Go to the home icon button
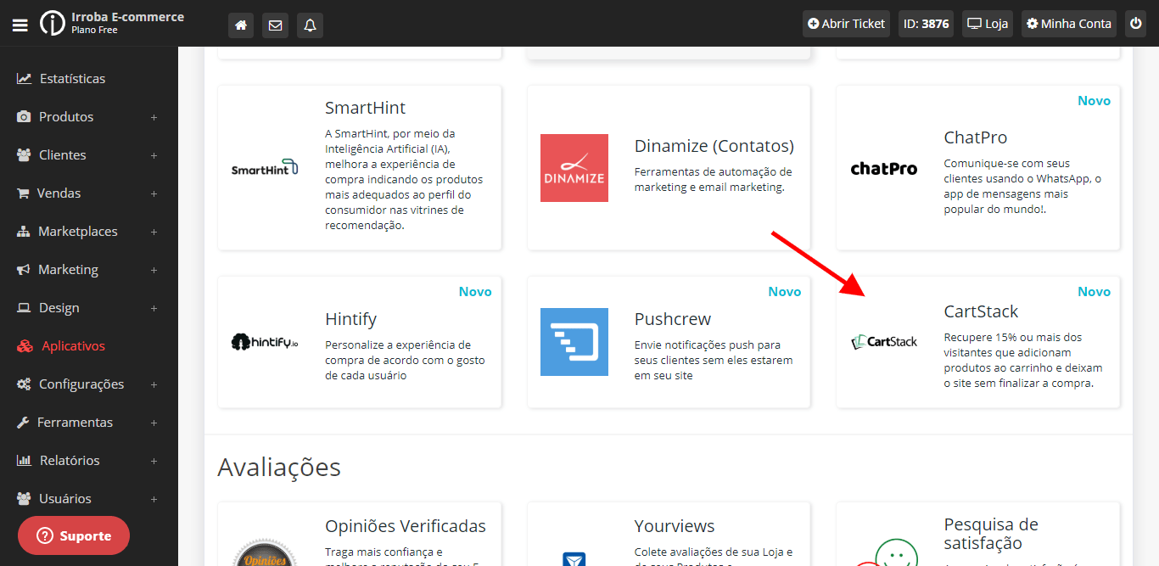This screenshot has width=1159, height=566. [x=241, y=25]
